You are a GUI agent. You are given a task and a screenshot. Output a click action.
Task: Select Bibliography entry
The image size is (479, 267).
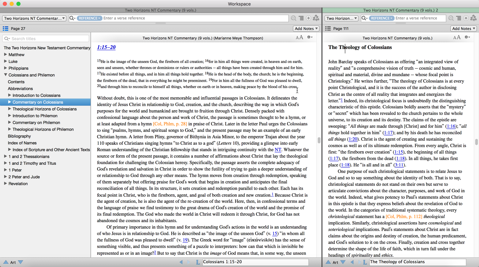pyautogui.click(x=19, y=136)
